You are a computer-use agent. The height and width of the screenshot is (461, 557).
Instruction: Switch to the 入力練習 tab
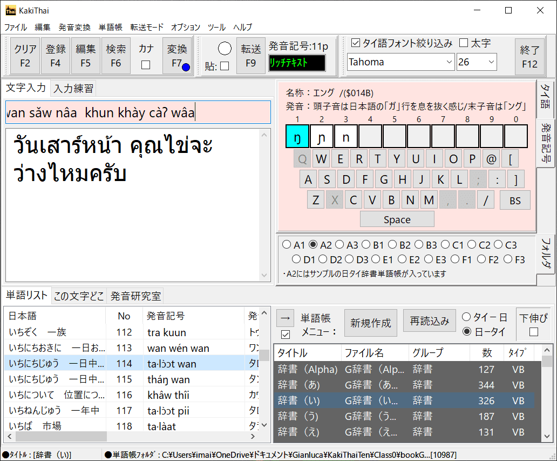point(73,88)
